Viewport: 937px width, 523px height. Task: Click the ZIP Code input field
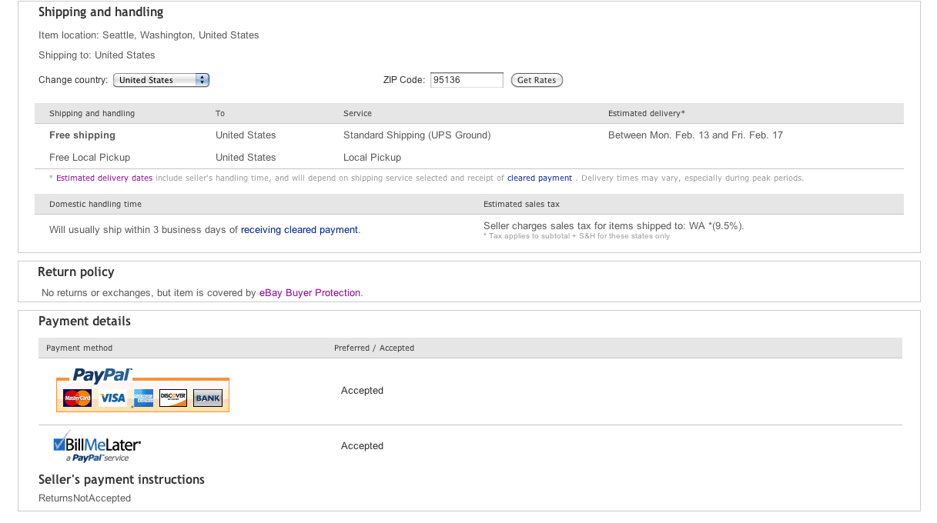467,80
